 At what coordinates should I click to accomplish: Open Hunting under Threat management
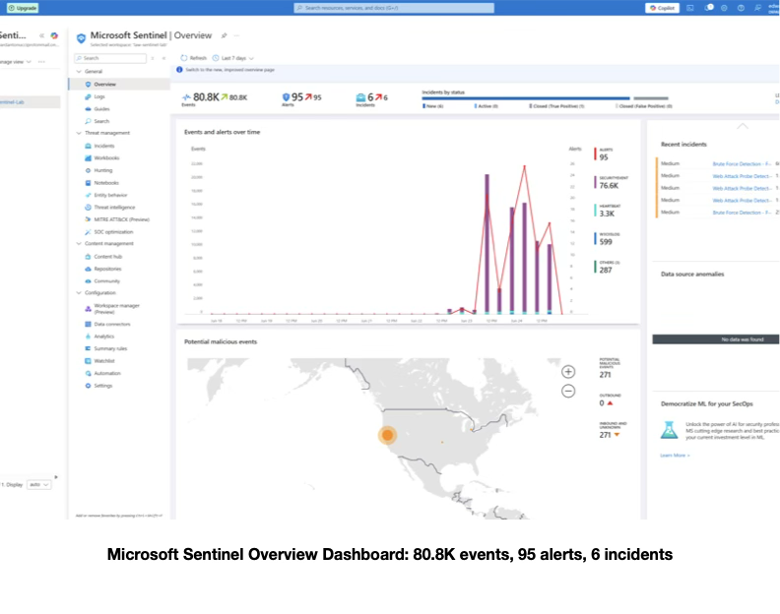click(x=103, y=170)
